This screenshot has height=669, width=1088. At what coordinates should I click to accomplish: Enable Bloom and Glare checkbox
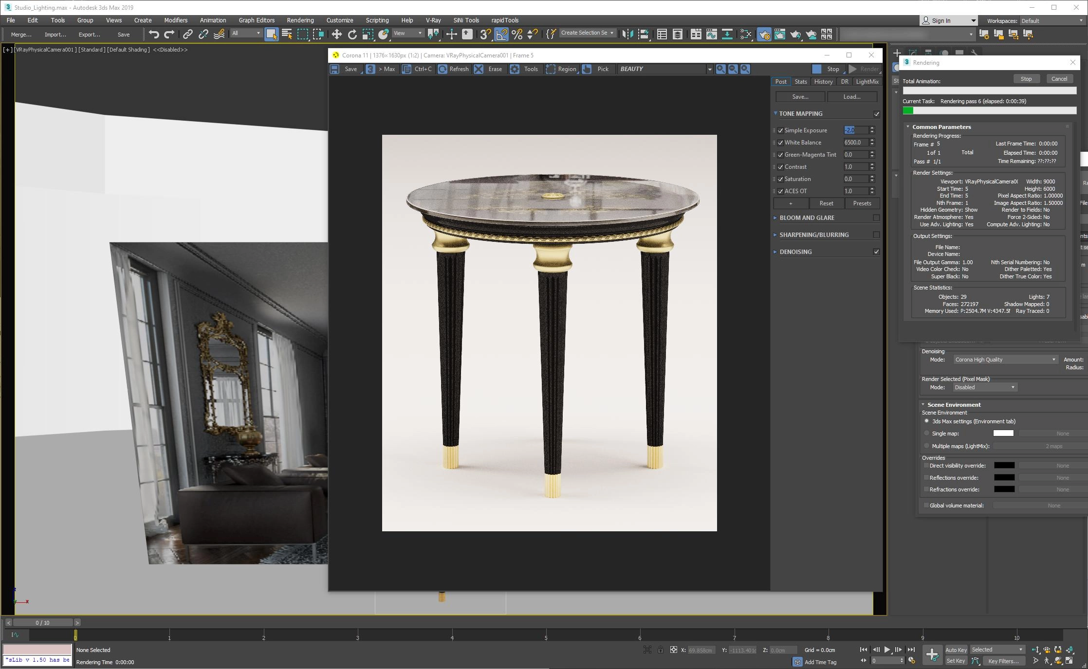coord(877,217)
